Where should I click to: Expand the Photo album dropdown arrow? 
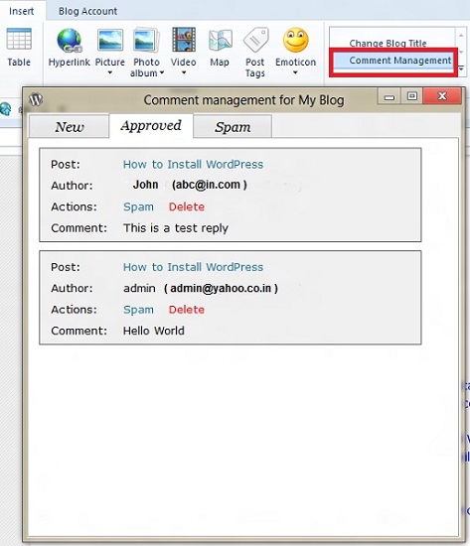click(161, 72)
